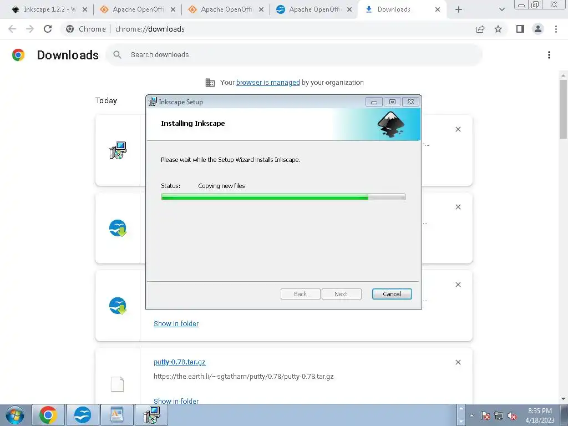Click the Inkscape Setup title bar installer icon
The height and width of the screenshot is (426, 568).
tap(153, 102)
